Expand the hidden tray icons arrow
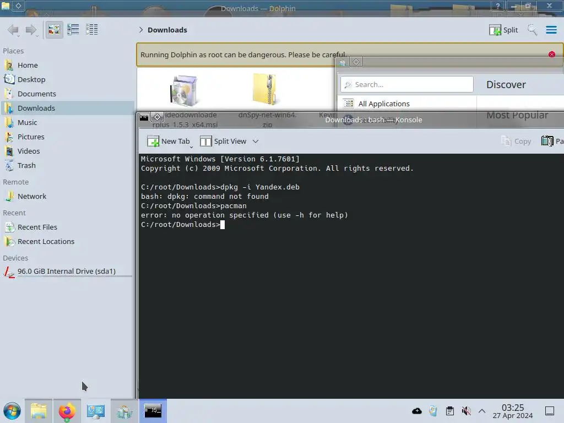The image size is (564, 423). pos(482,411)
